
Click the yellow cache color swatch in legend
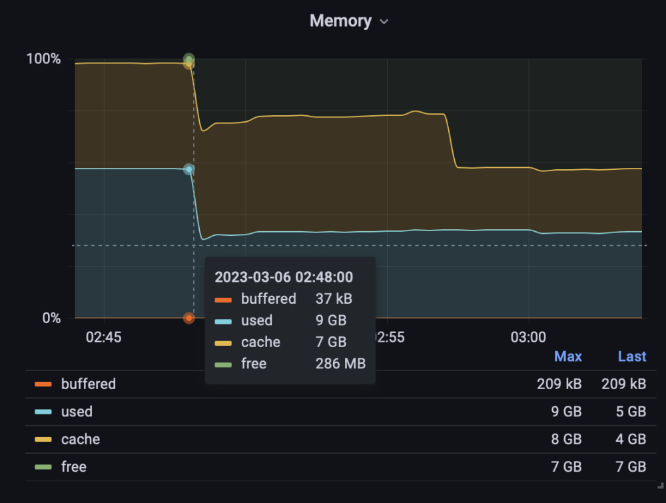[43, 440]
